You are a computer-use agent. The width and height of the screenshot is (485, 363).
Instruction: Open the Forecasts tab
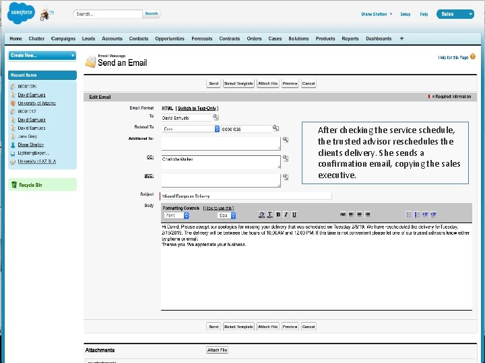tap(202, 38)
